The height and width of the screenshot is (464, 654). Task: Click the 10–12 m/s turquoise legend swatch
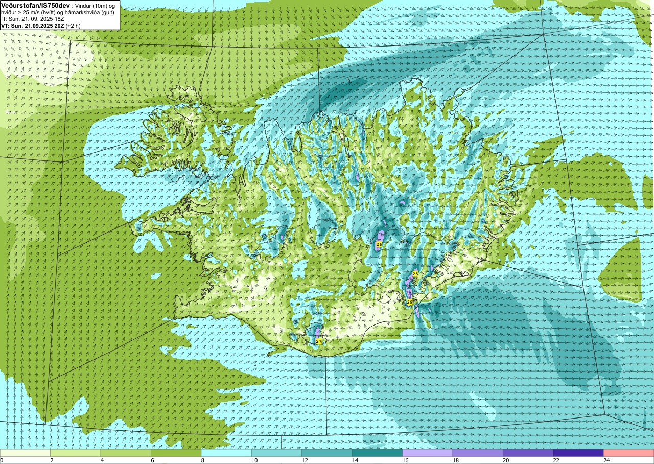tap(277, 453)
